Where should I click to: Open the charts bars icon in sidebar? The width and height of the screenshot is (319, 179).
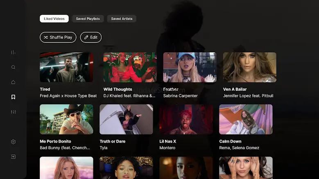click(13, 52)
